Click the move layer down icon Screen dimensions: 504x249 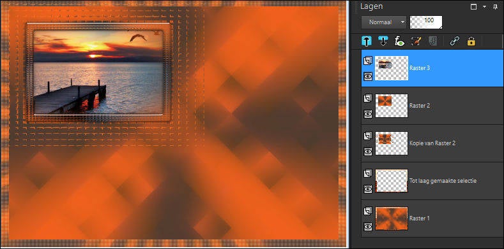tap(383, 41)
